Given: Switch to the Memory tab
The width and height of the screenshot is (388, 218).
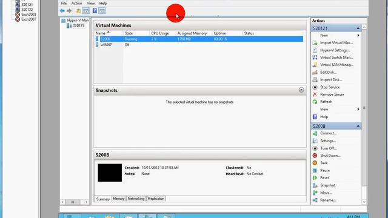Looking at the screenshot, I should (x=119, y=199).
